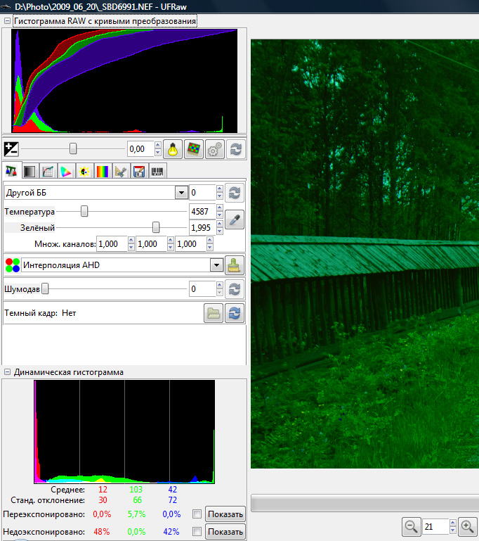Click the clip highlights gears icon
Image resolution: width=479 pixels, height=541 pixels.
[x=214, y=149]
